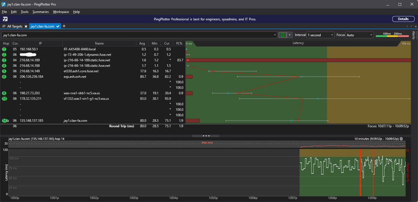418x202 pixels.
Task: Click the green play trace button
Action: 282,35
